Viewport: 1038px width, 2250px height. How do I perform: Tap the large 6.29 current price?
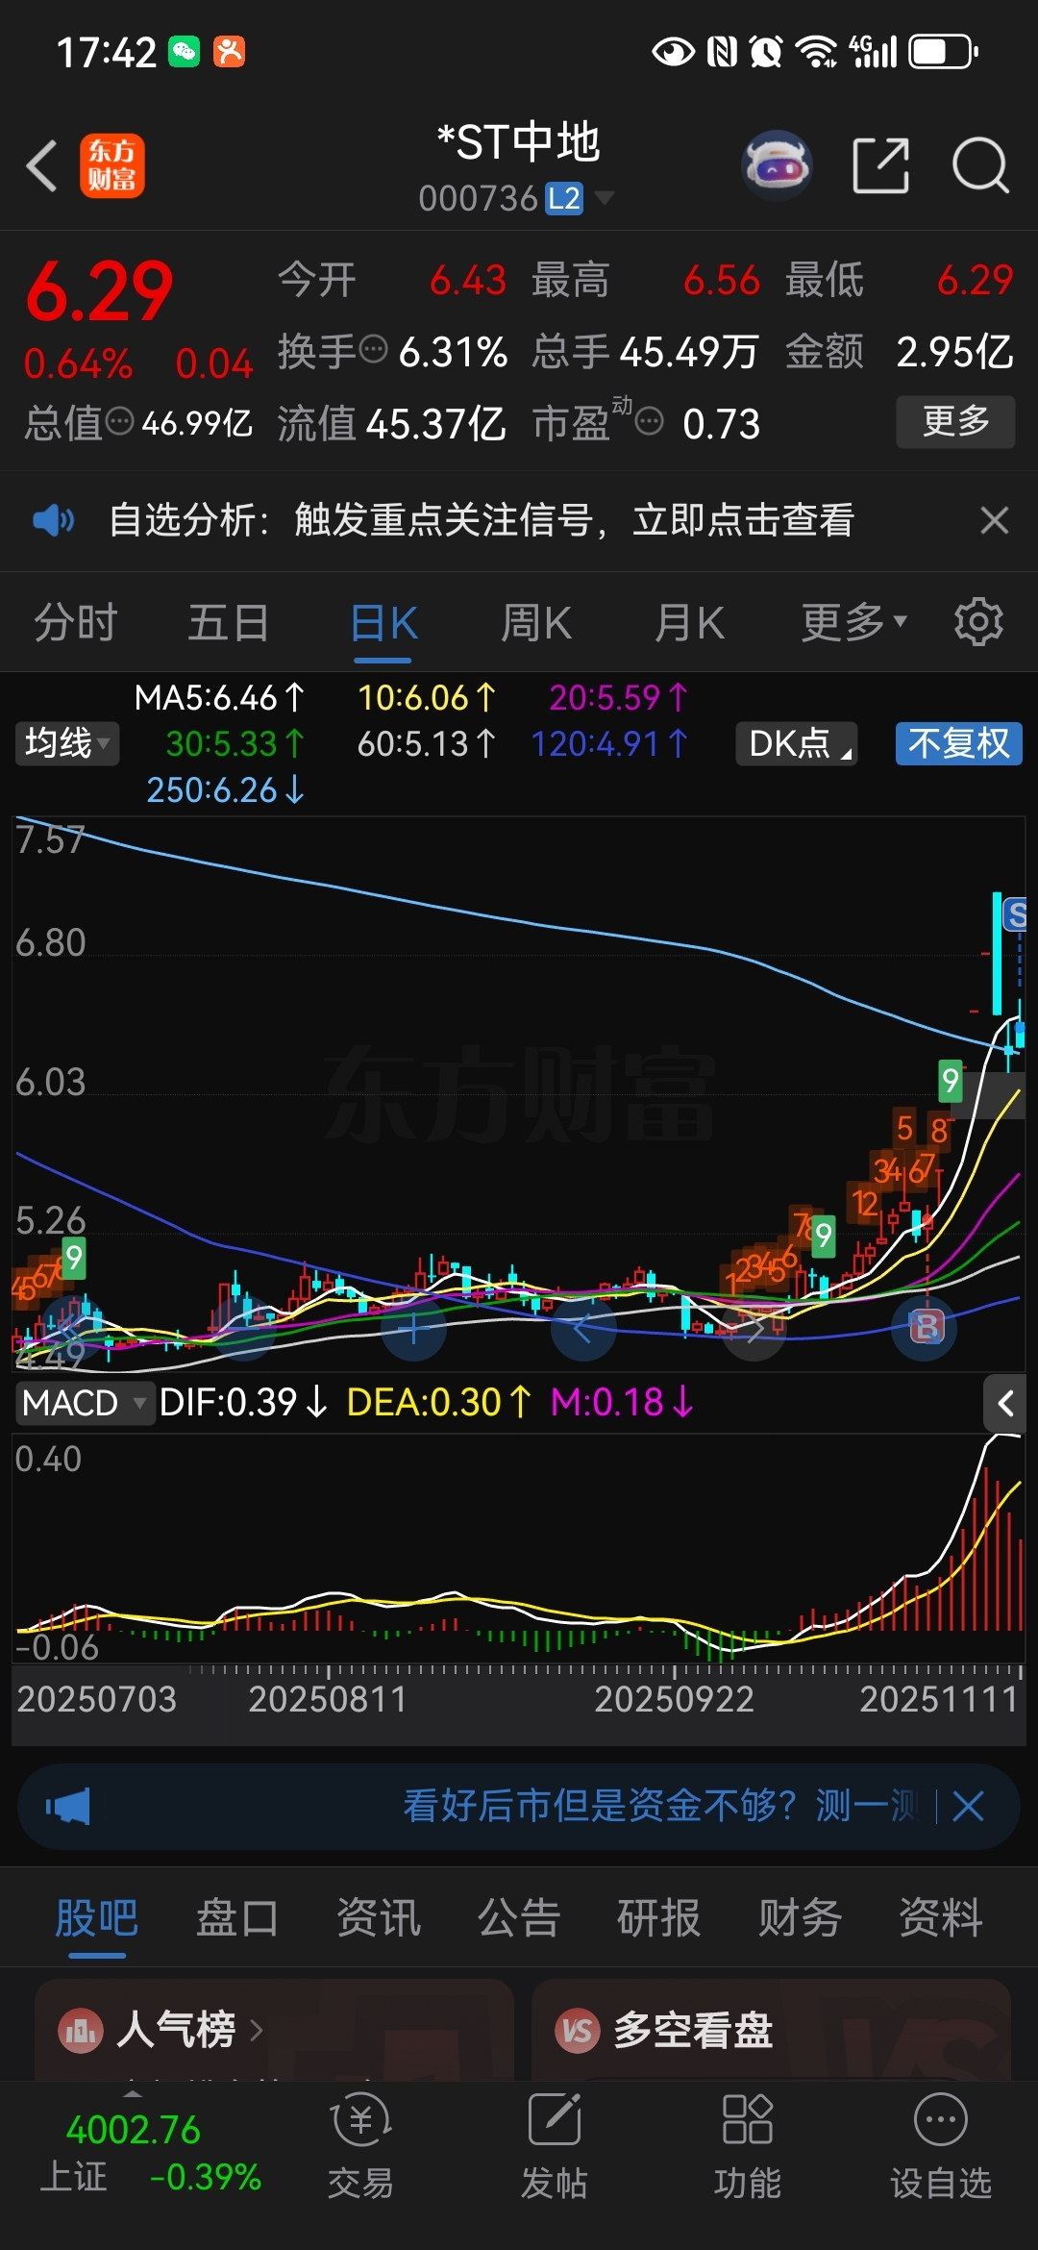[99, 291]
